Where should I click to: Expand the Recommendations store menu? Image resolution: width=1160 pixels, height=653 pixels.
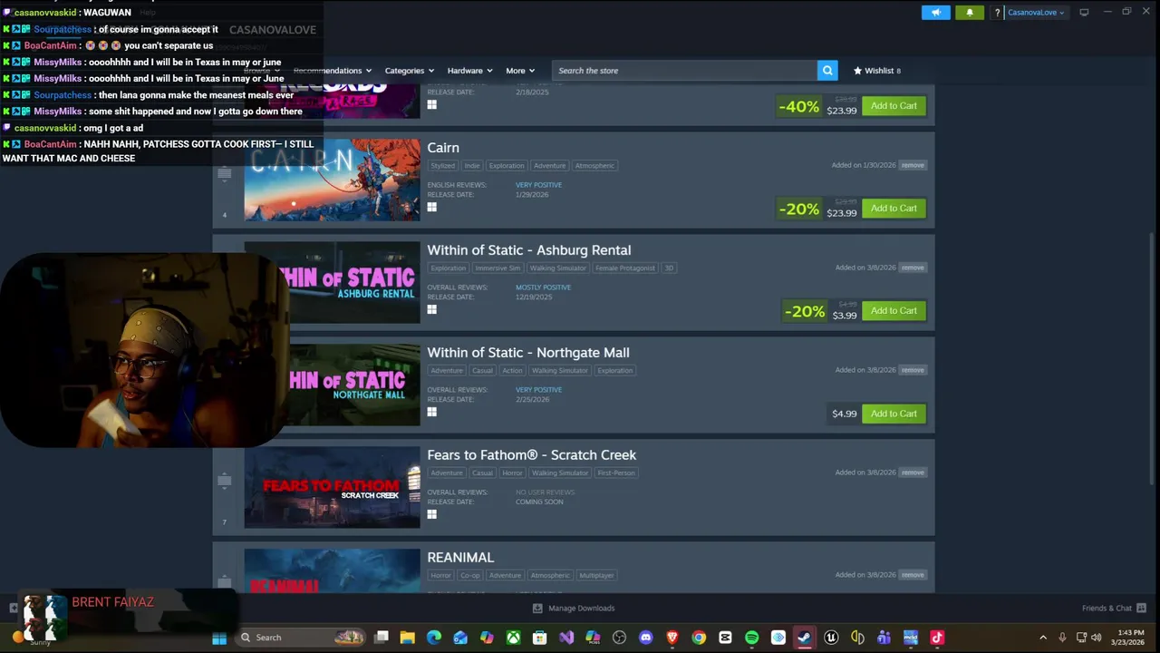click(x=332, y=70)
